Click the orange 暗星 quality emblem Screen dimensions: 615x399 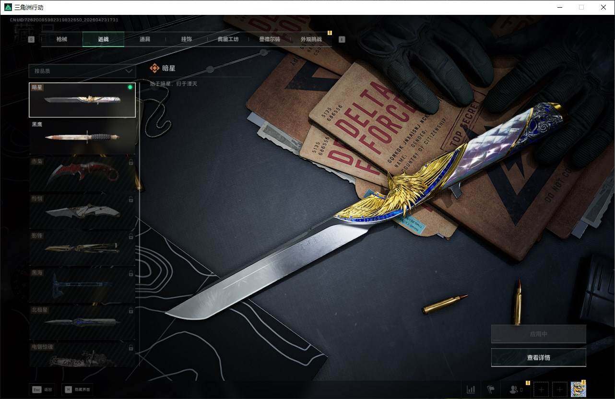154,69
